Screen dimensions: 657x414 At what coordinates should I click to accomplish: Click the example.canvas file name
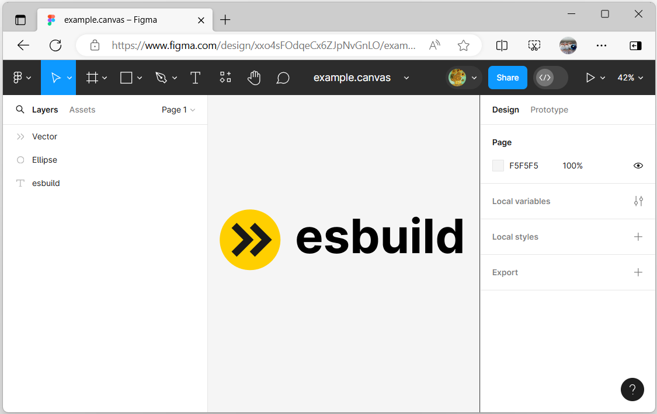(x=352, y=78)
